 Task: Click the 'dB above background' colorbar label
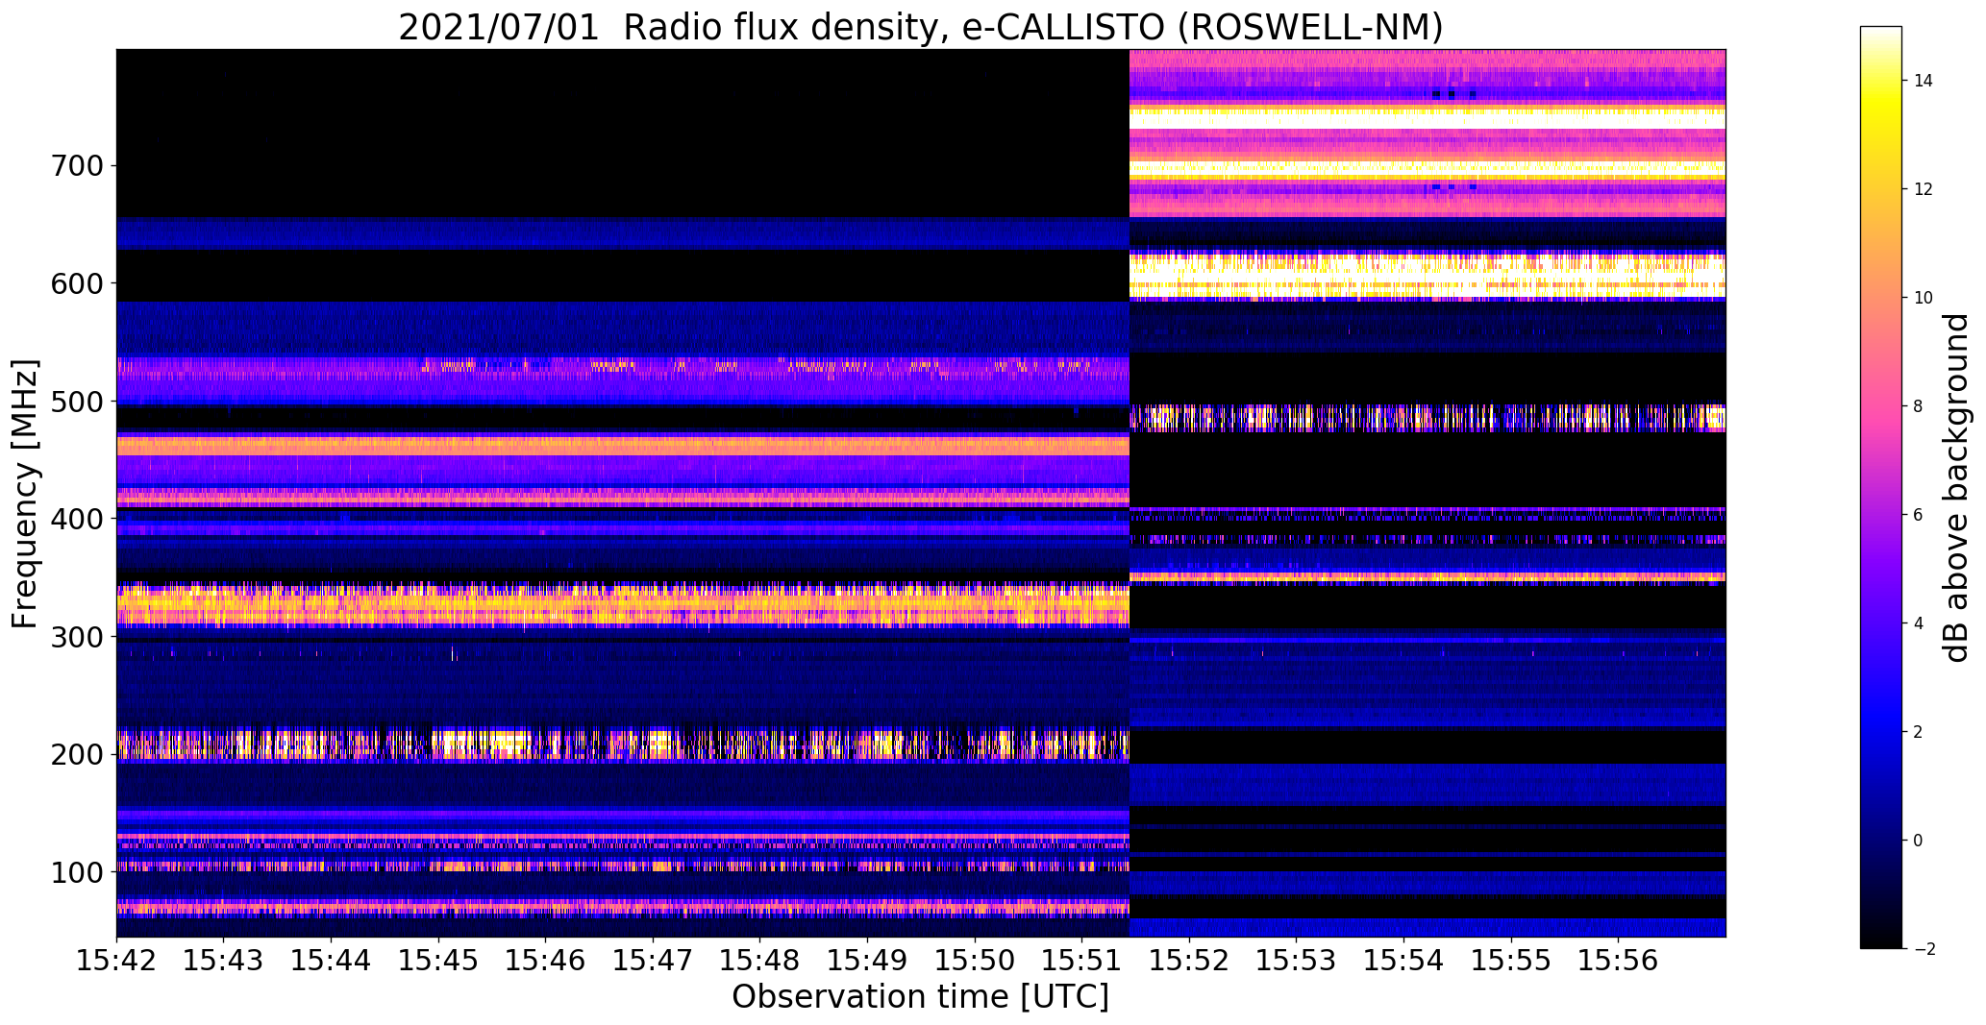click(1956, 487)
